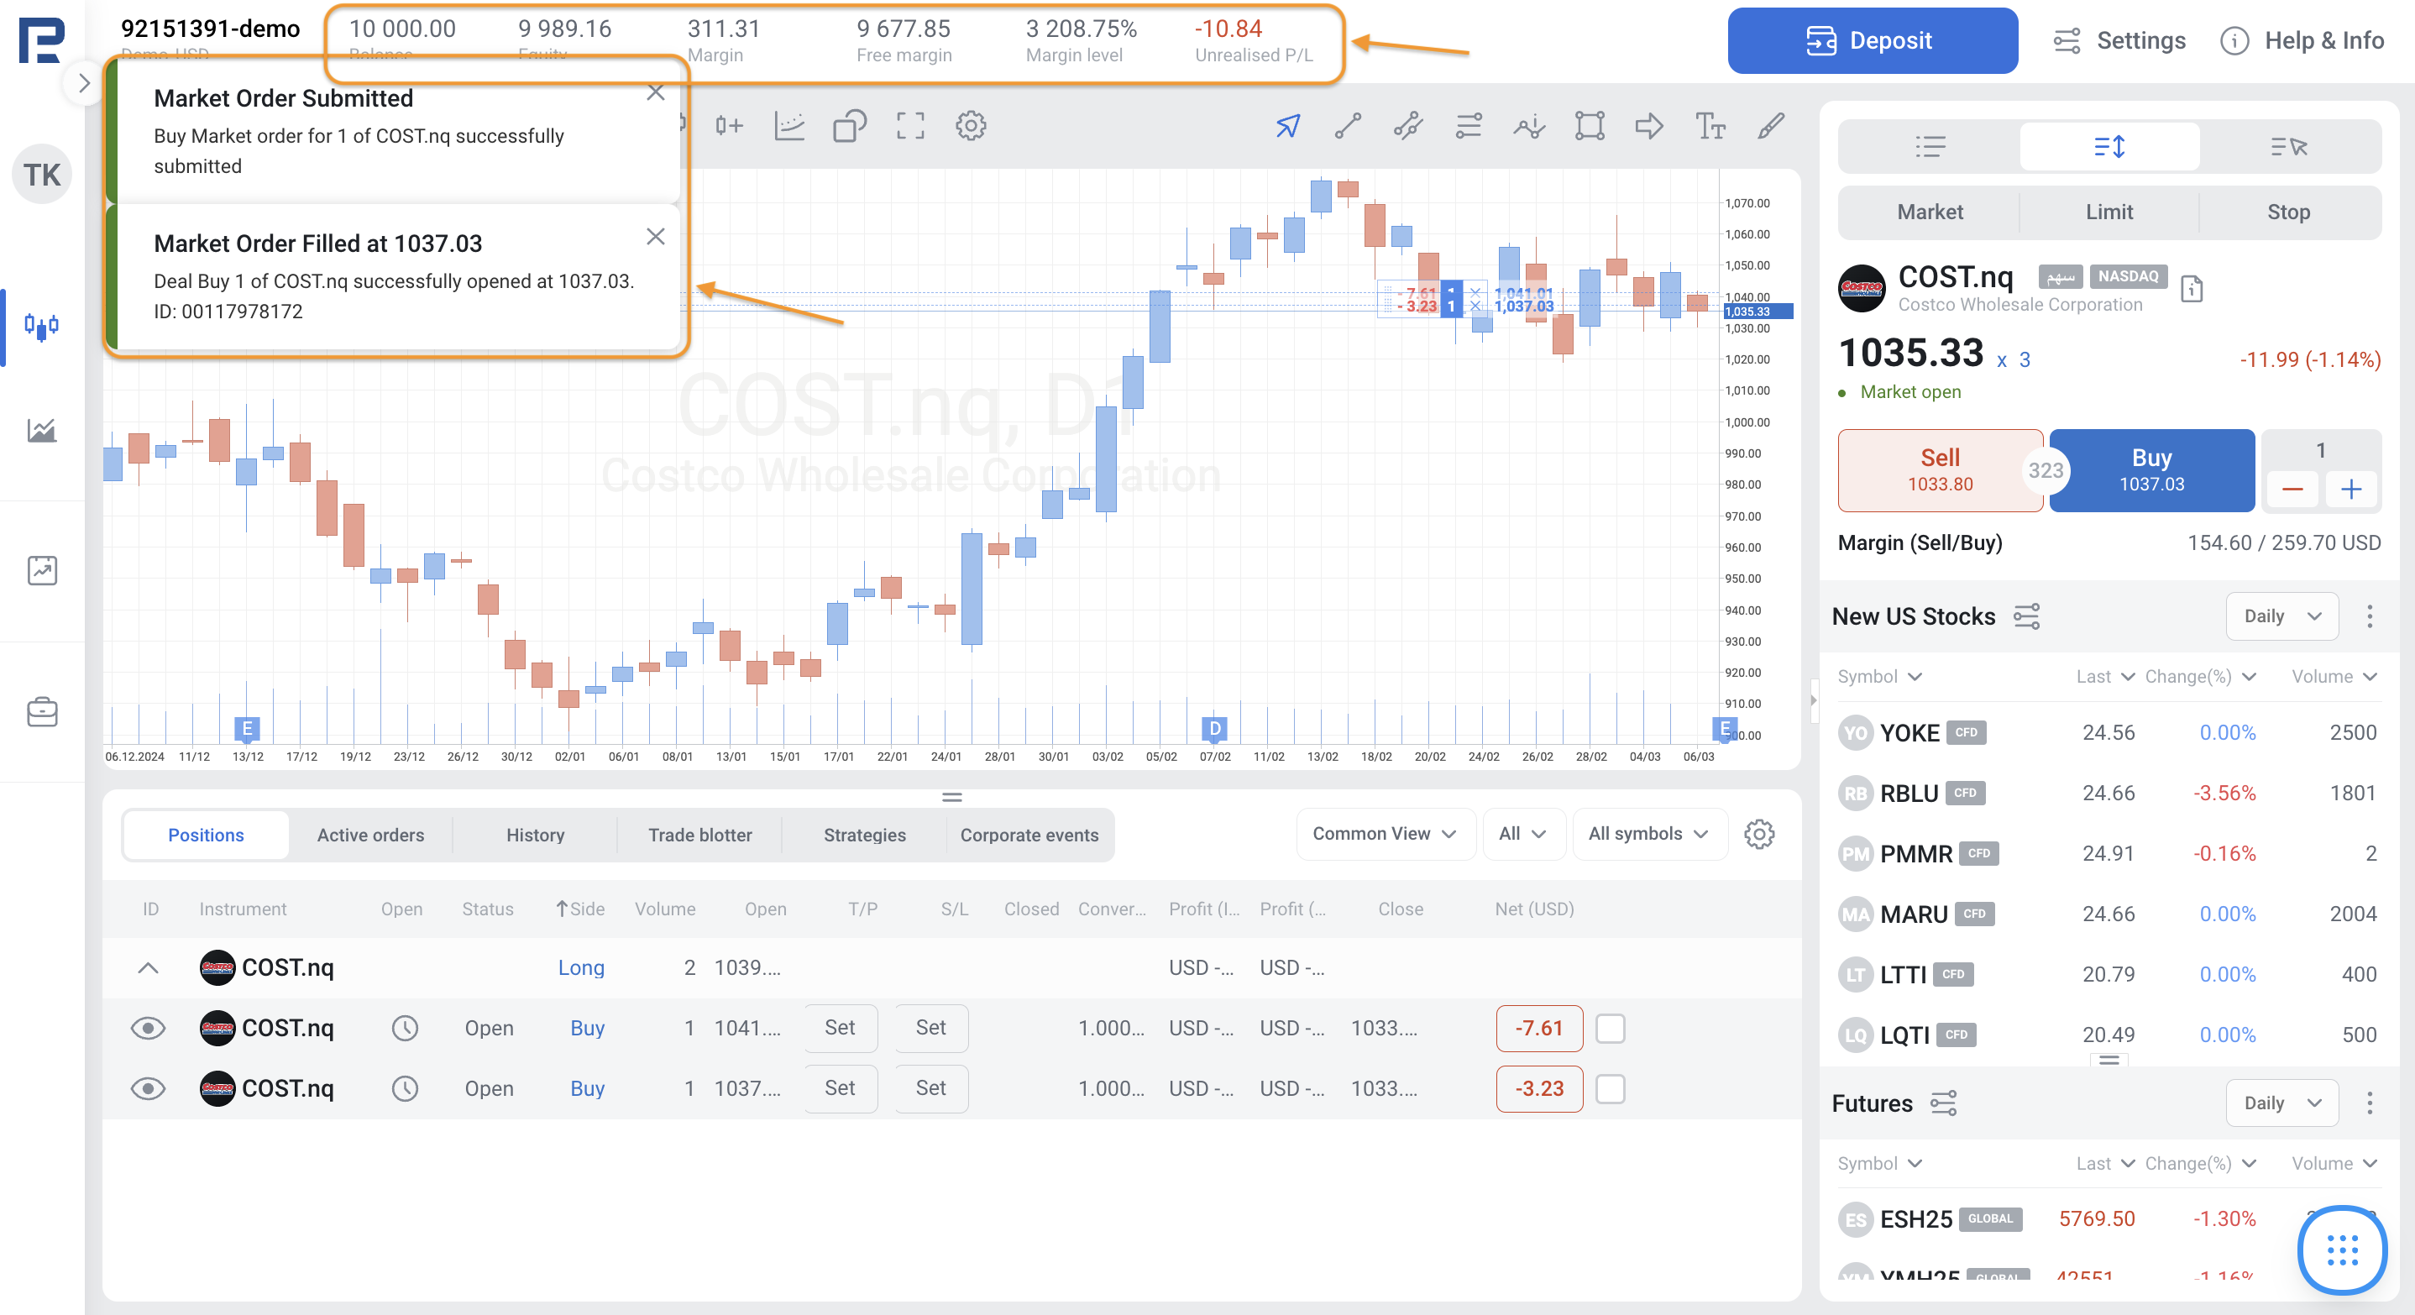Viewport: 2415px width, 1315px height.
Task: Tick checkbox for the -7.61 position
Action: pos(1610,1028)
